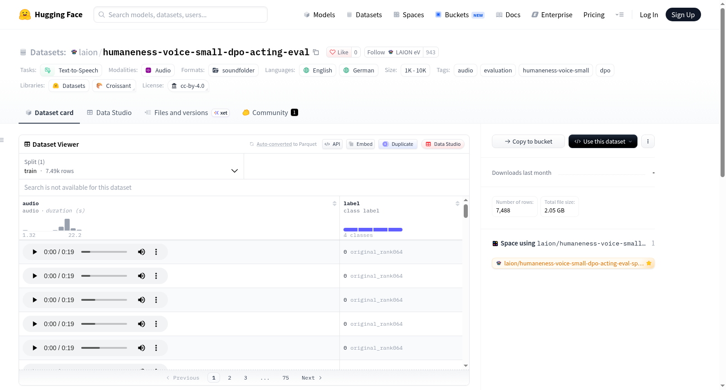Open the dataset more-options kebab menu
The width and height of the screenshot is (726, 390).
(x=648, y=141)
